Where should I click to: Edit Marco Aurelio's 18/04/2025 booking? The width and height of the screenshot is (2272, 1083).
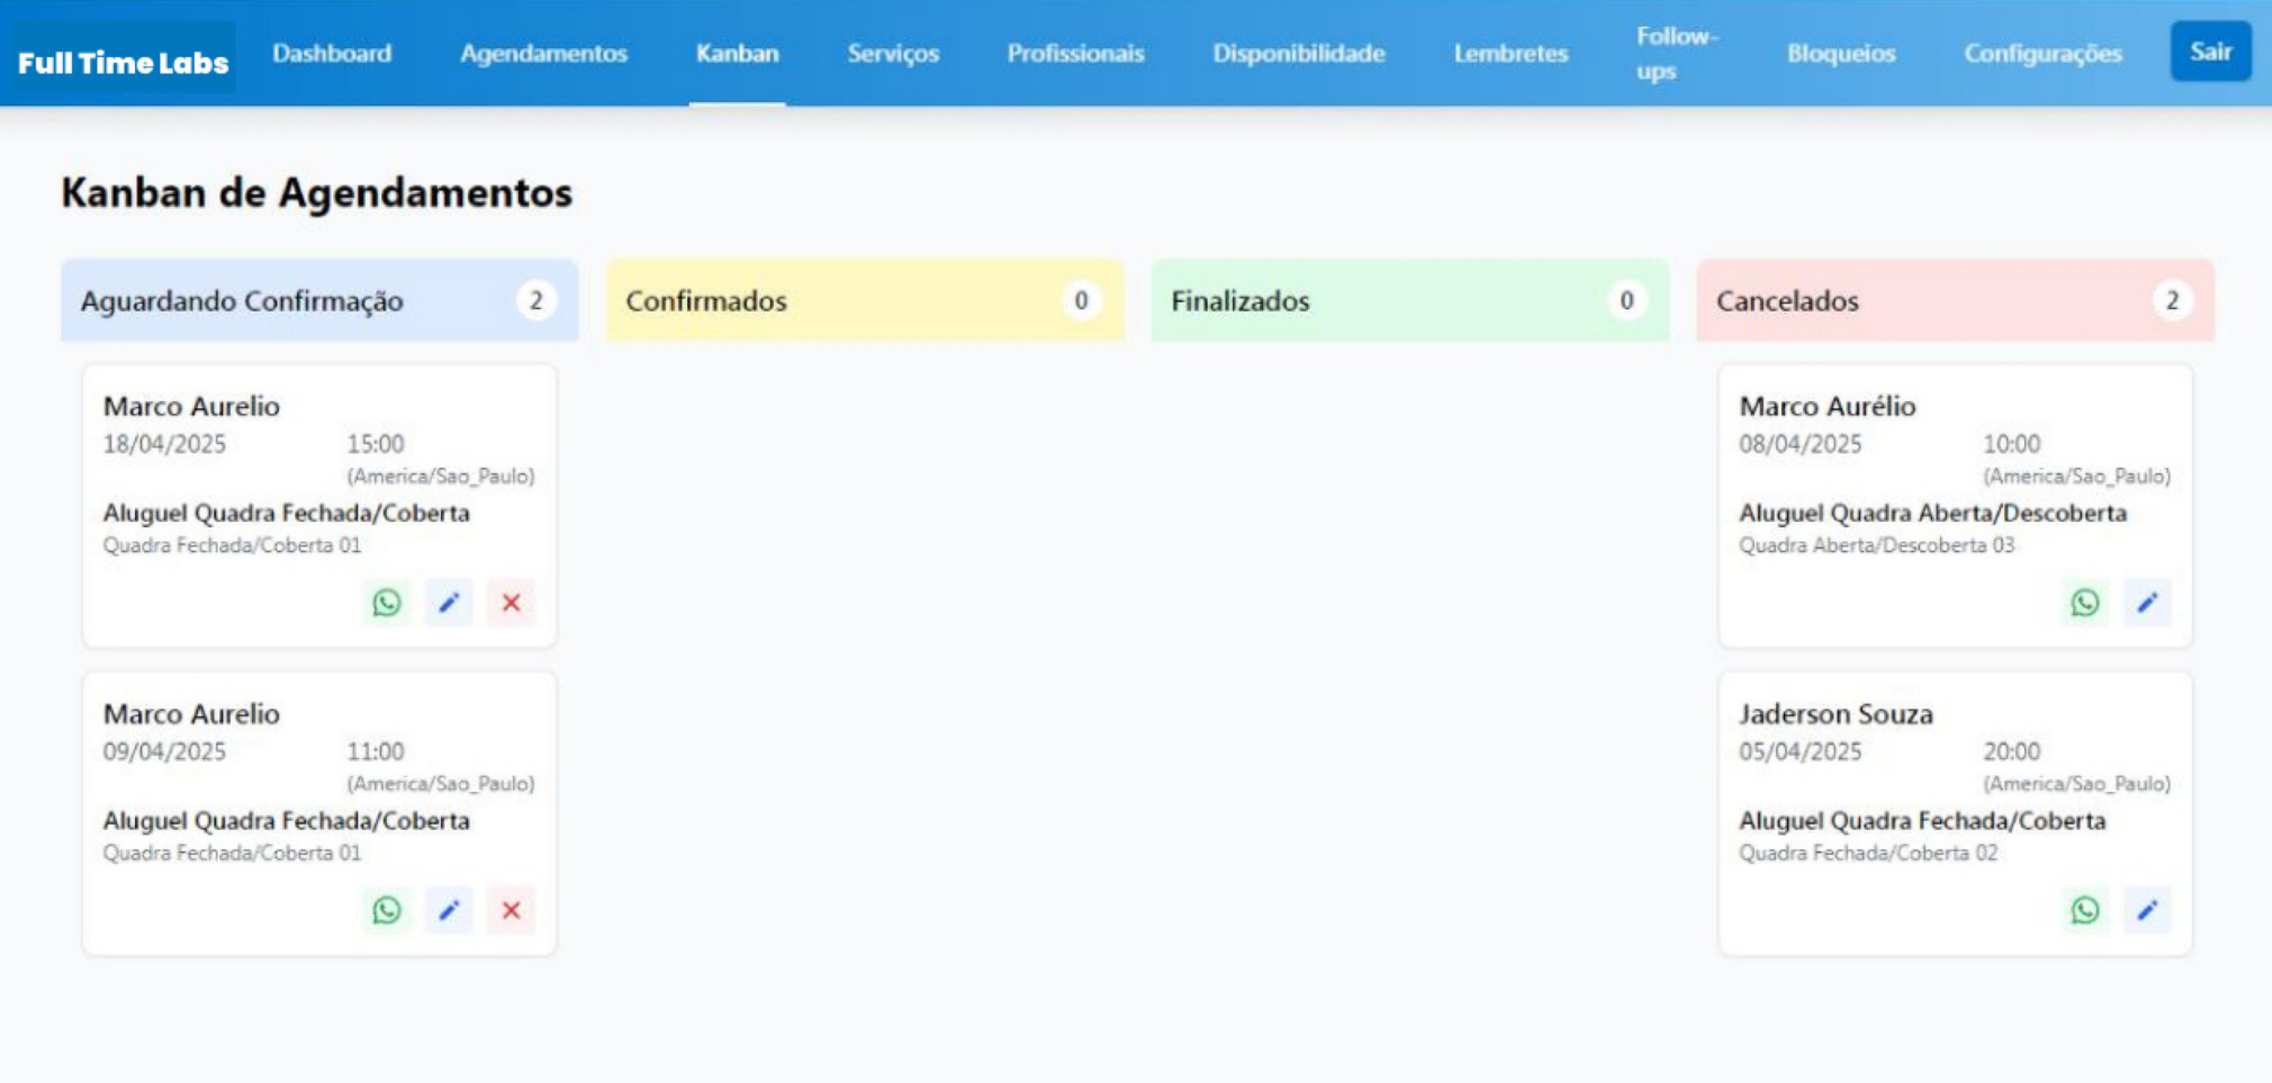click(x=448, y=603)
